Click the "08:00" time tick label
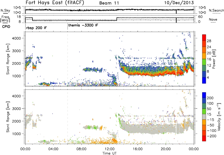Viewport: 224px width, 155px height. pyautogui.click(x=81, y=149)
